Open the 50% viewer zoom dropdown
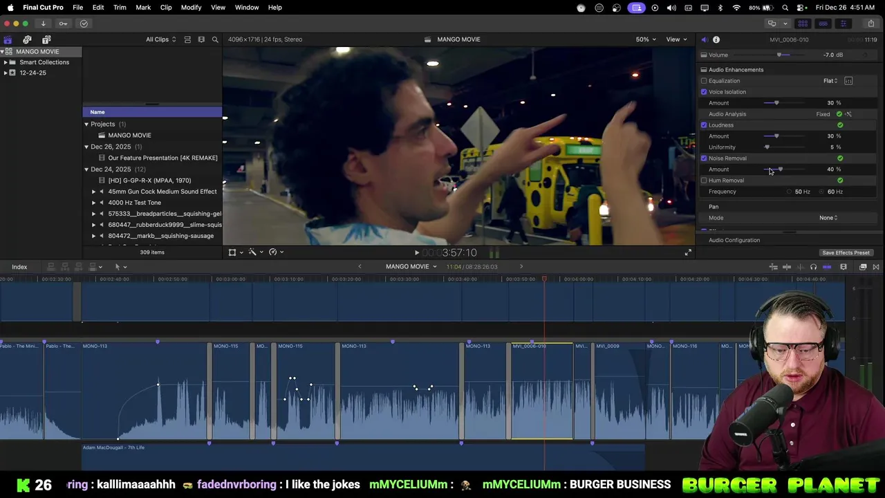Image resolution: width=885 pixels, height=498 pixels. click(x=646, y=39)
